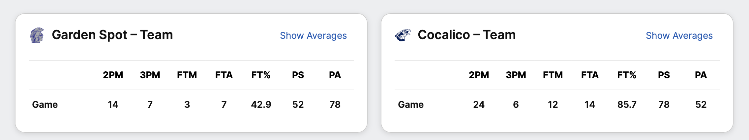Select the FTM header in Garden Spot table
Viewport: 749px width, 140px height.
[187, 75]
